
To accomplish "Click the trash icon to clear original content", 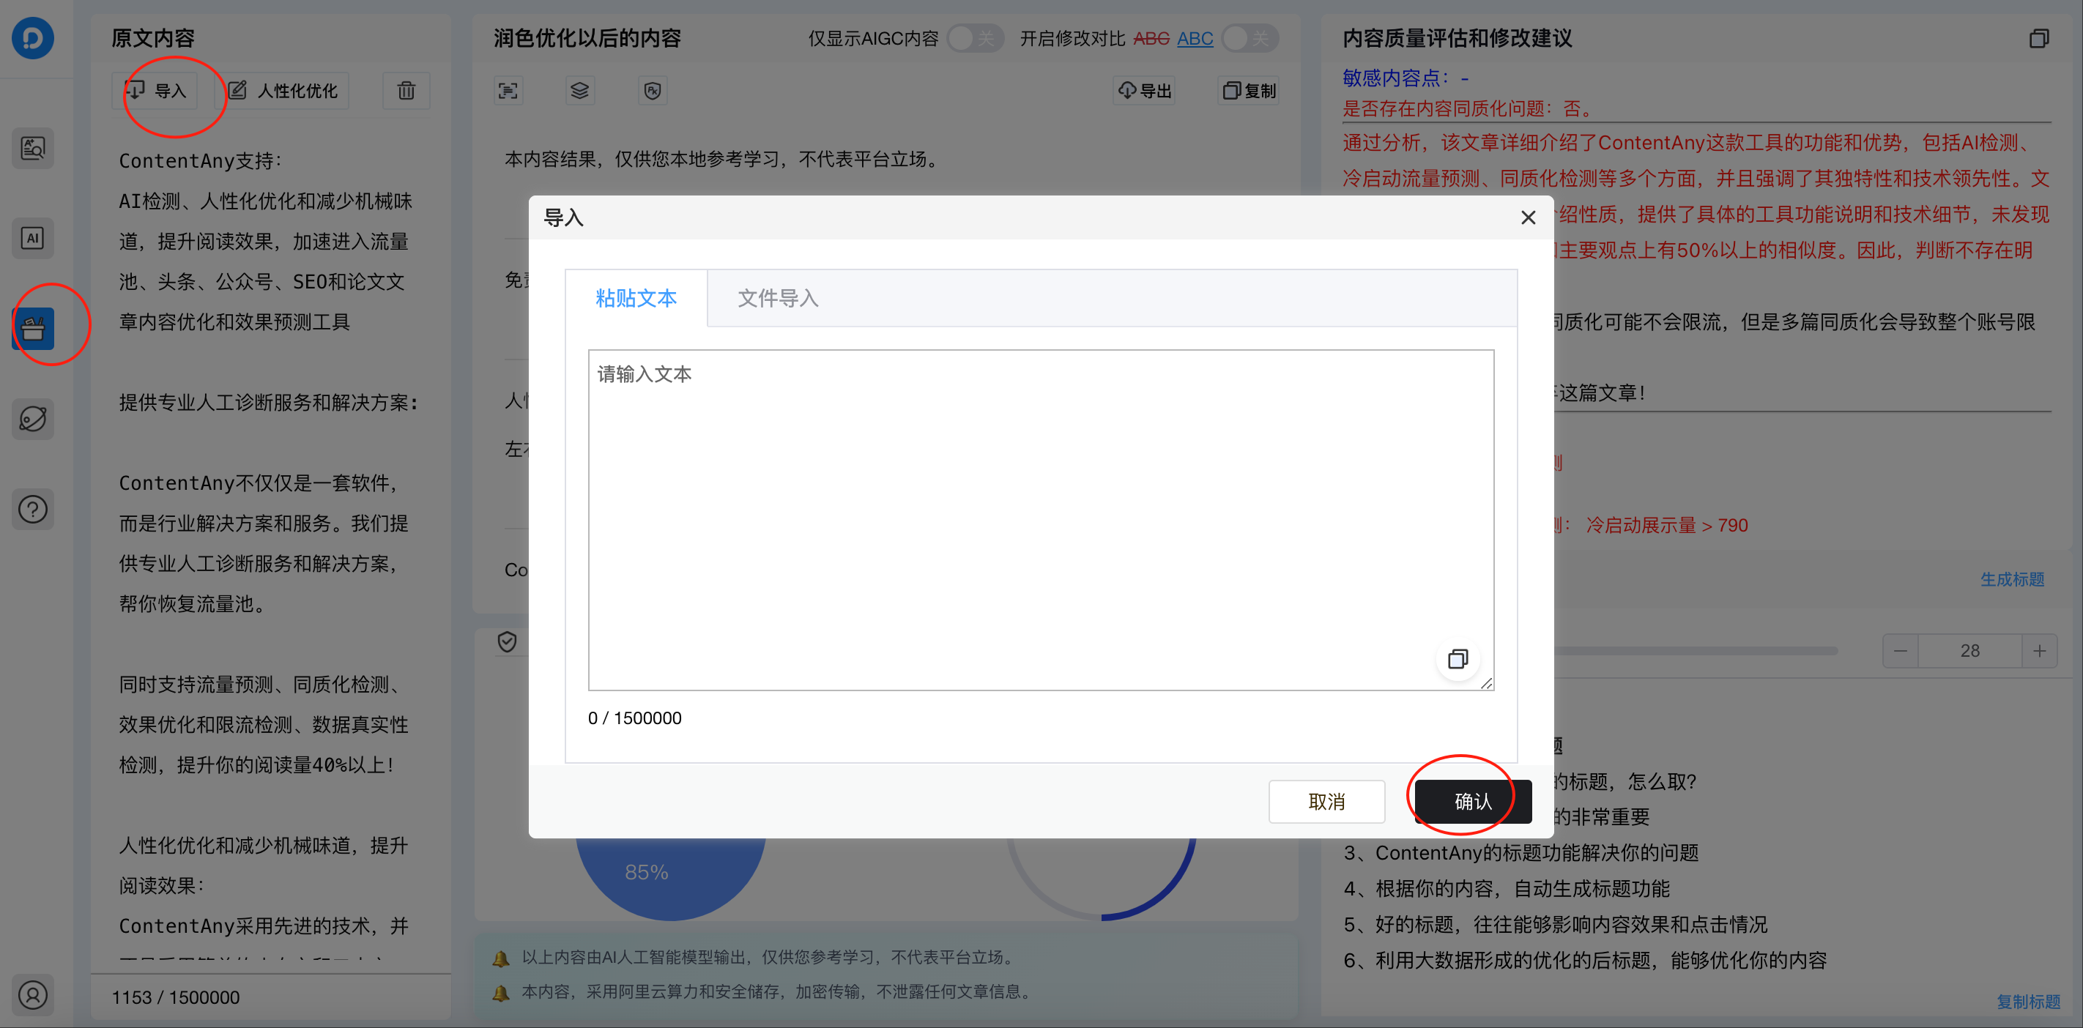I will point(406,91).
